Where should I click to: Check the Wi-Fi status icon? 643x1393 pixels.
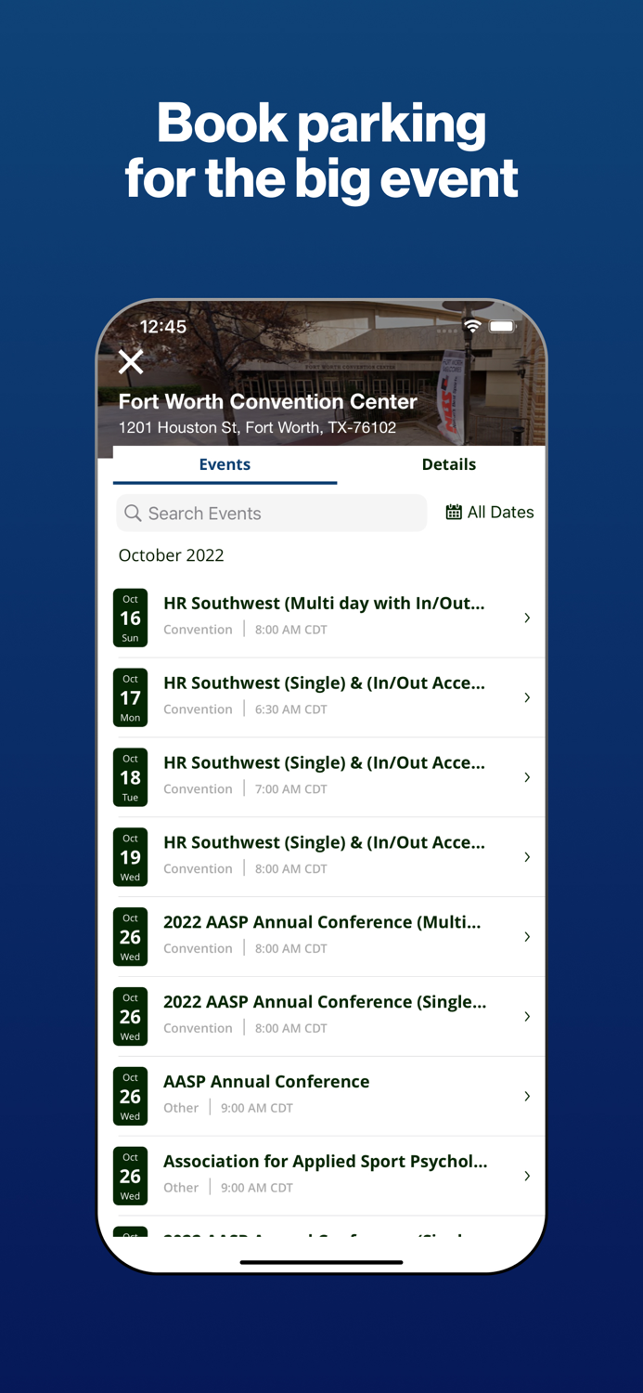[472, 326]
